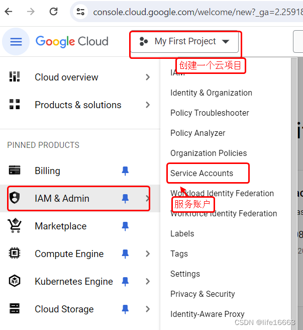Unpin Billing from pinned products
The width and height of the screenshot is (303, 330).
point(125,171)
